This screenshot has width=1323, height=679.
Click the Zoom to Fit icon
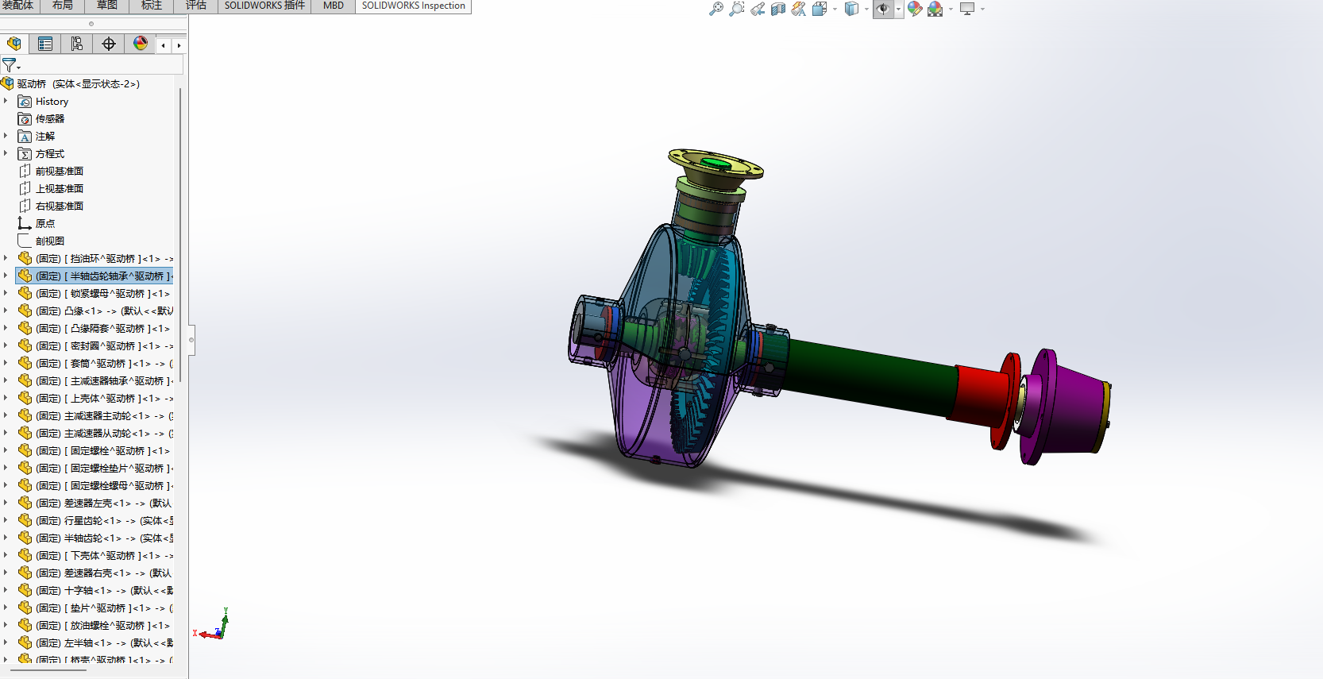coord(715,9)
